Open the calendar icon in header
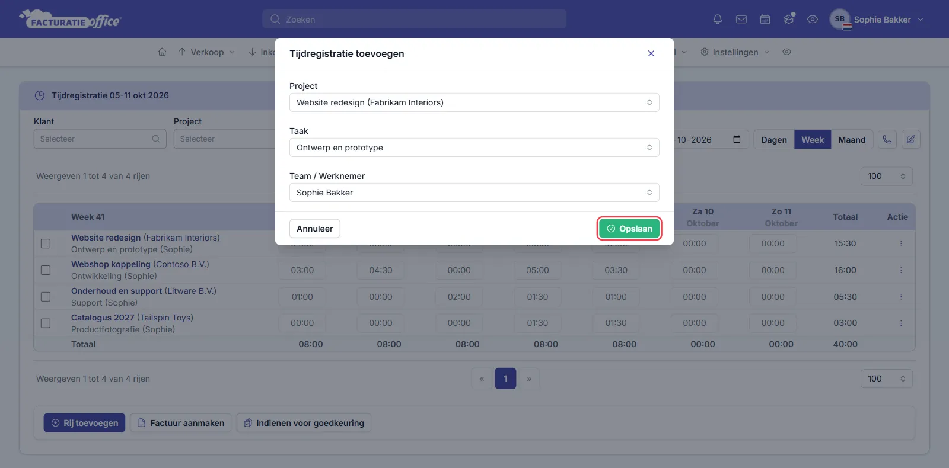Viewport: 949px width, 468px height. pyautogui.click(x=765, y=20)
